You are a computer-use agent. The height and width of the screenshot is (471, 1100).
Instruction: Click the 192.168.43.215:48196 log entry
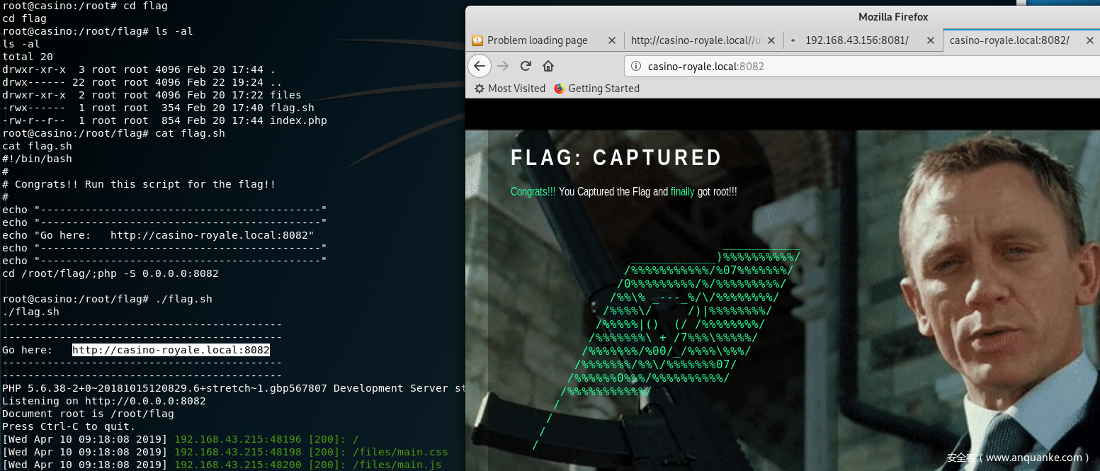point(181,439)
